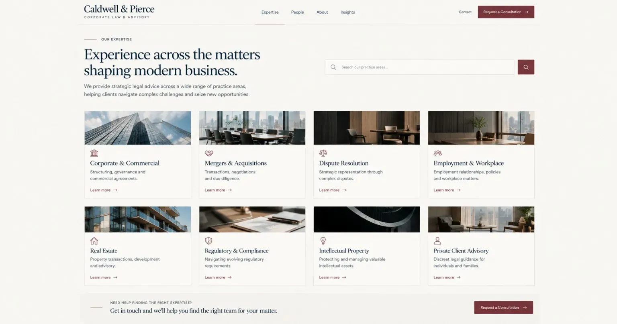Screen dimensions: 617x324
Task: Learn more about Regulatory & Compliance
Action: pyautogui.click(x=218, y=277)
